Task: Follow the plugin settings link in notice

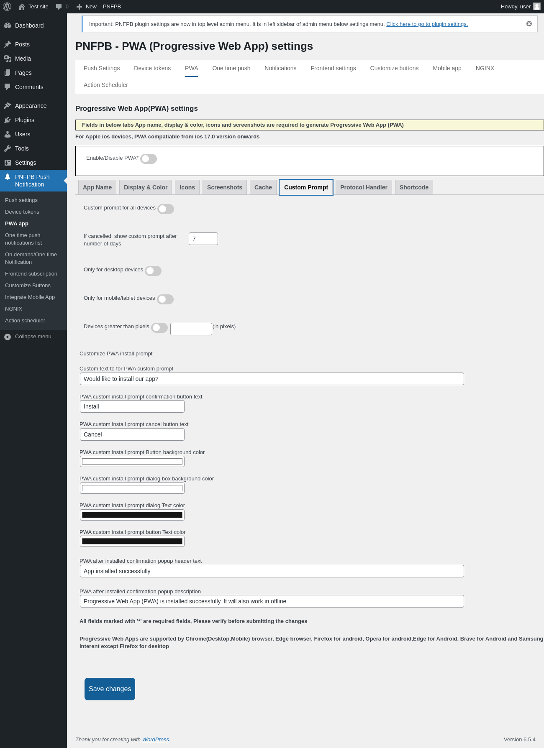Action: [x=427, y=24]
